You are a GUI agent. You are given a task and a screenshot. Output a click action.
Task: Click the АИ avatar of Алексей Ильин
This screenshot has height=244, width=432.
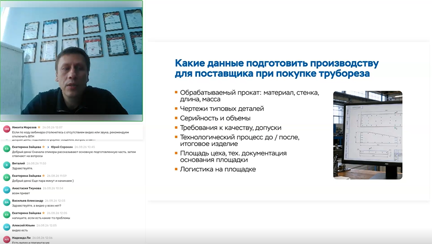pos(7,227)
